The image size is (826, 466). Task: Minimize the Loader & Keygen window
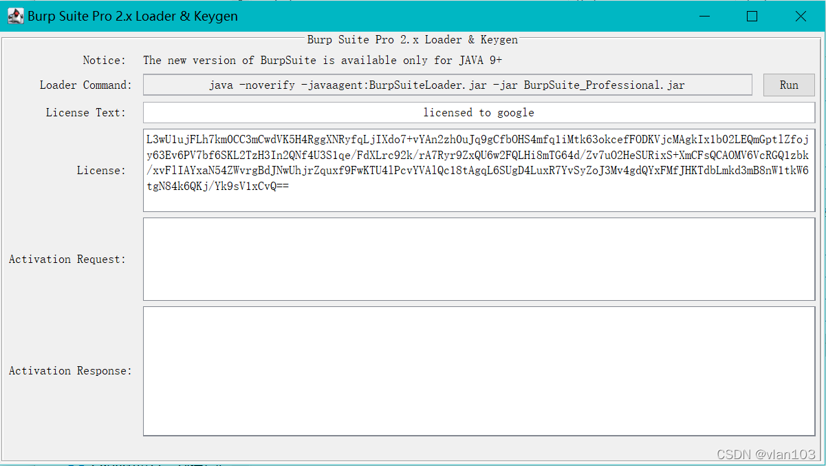(x=704, y=16)
